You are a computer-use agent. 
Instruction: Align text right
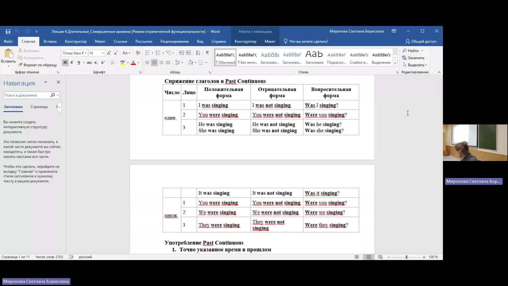tap(161, 62)
